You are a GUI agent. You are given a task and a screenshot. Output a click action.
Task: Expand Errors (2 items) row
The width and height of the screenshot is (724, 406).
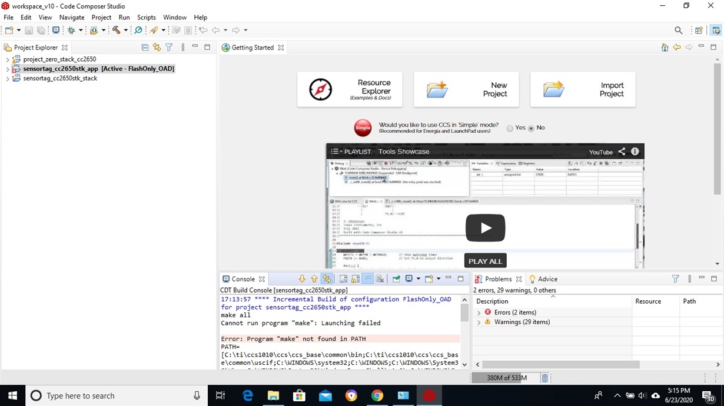479,313
